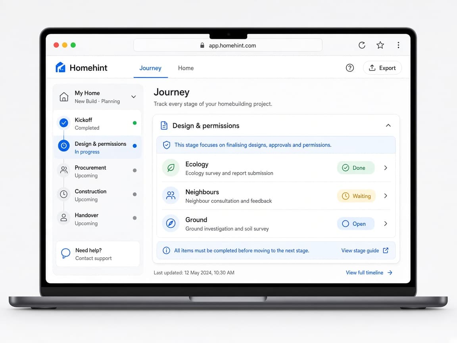Viewport: 457px width, 343px height.
Task: Click the Ground compass icon
Action: pos(171,224)
